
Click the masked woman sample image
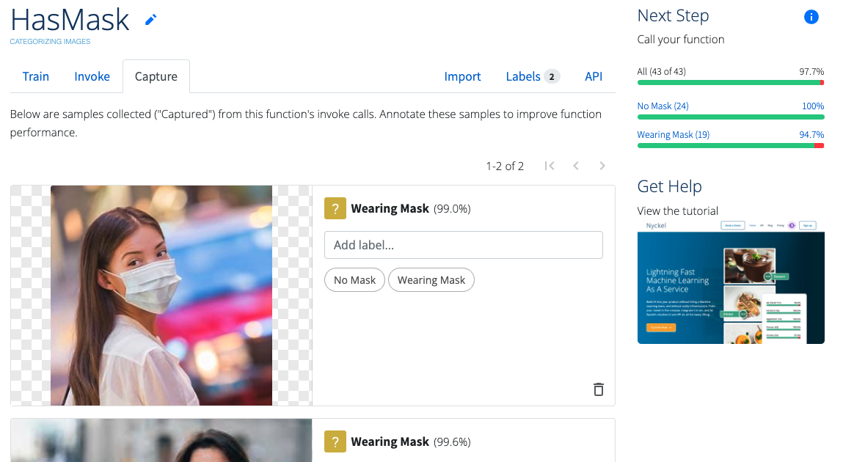pyautogui.click(x=161, y=296)
